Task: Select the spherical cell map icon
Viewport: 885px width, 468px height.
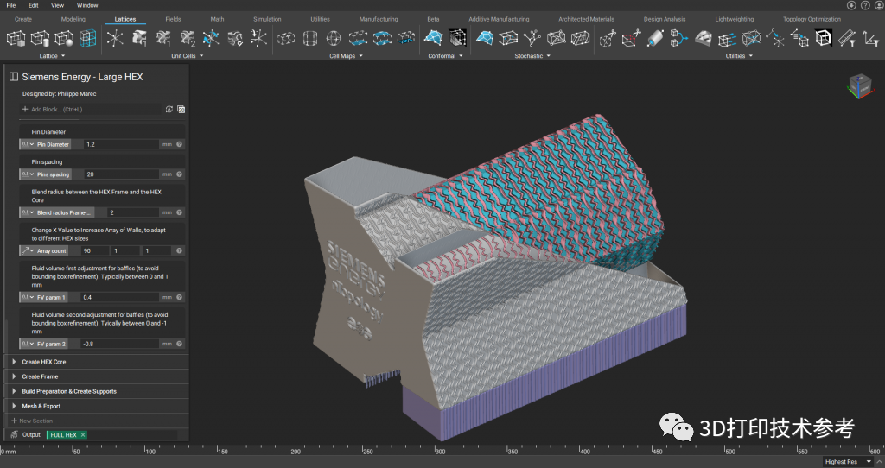Action: coord(334,38)
